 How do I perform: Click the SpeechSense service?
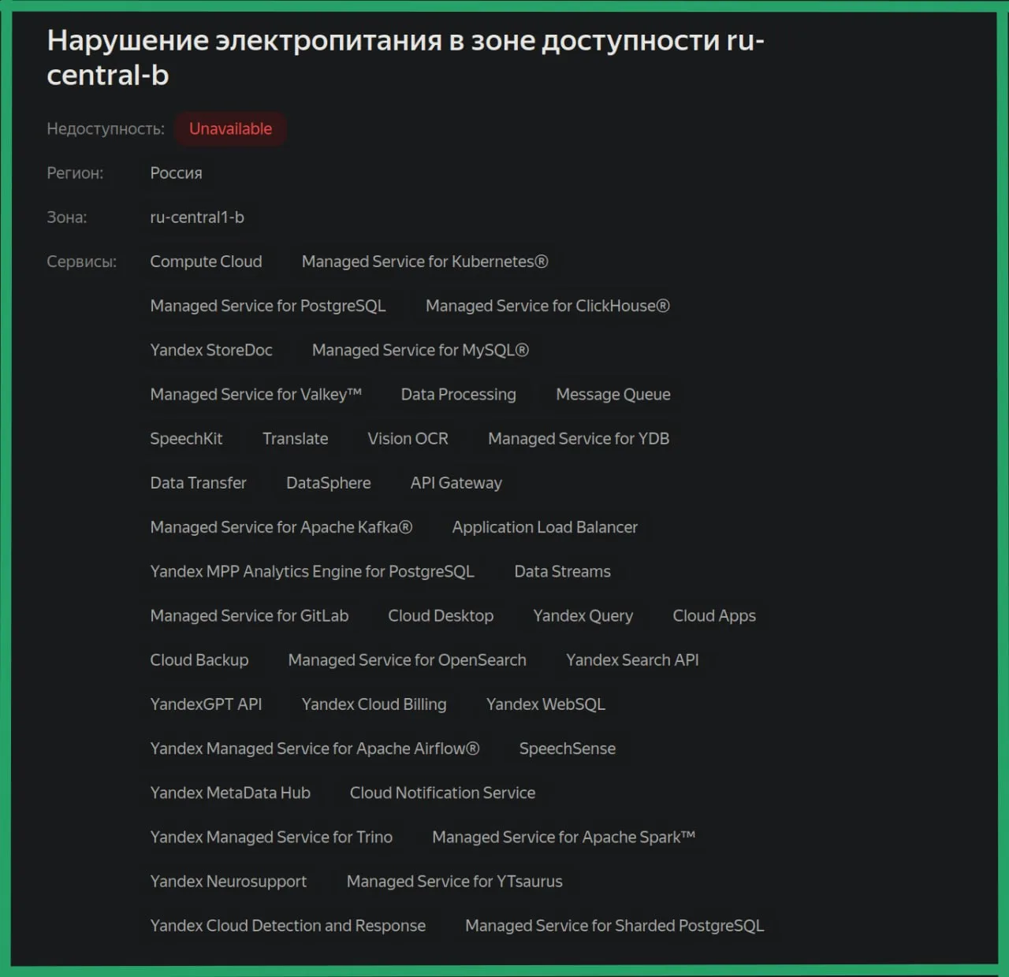(x=568, y=749)
